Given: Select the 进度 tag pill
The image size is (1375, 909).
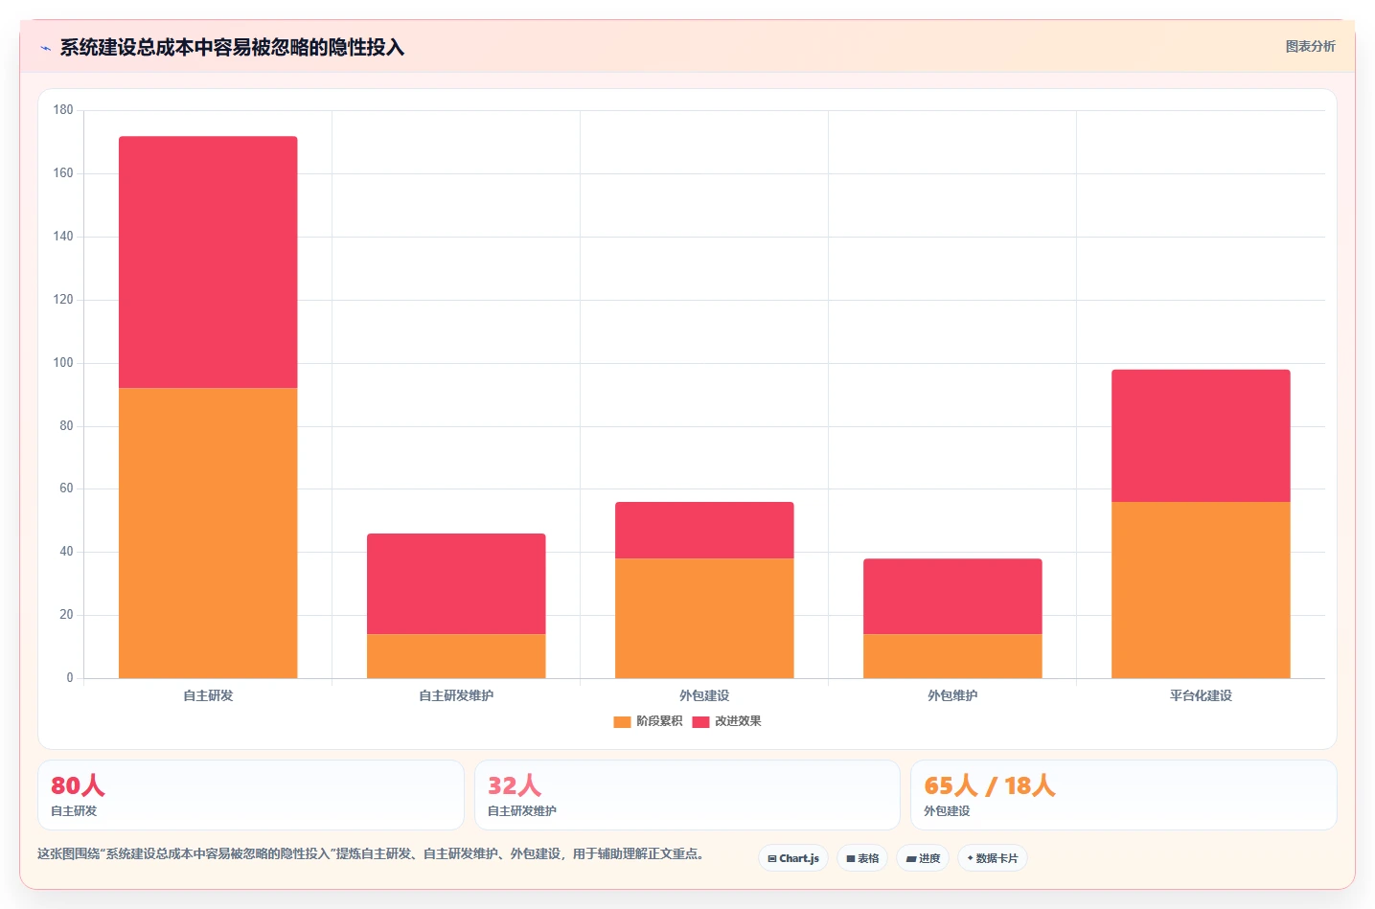Looking at the screenshot, I should point(923,858).
